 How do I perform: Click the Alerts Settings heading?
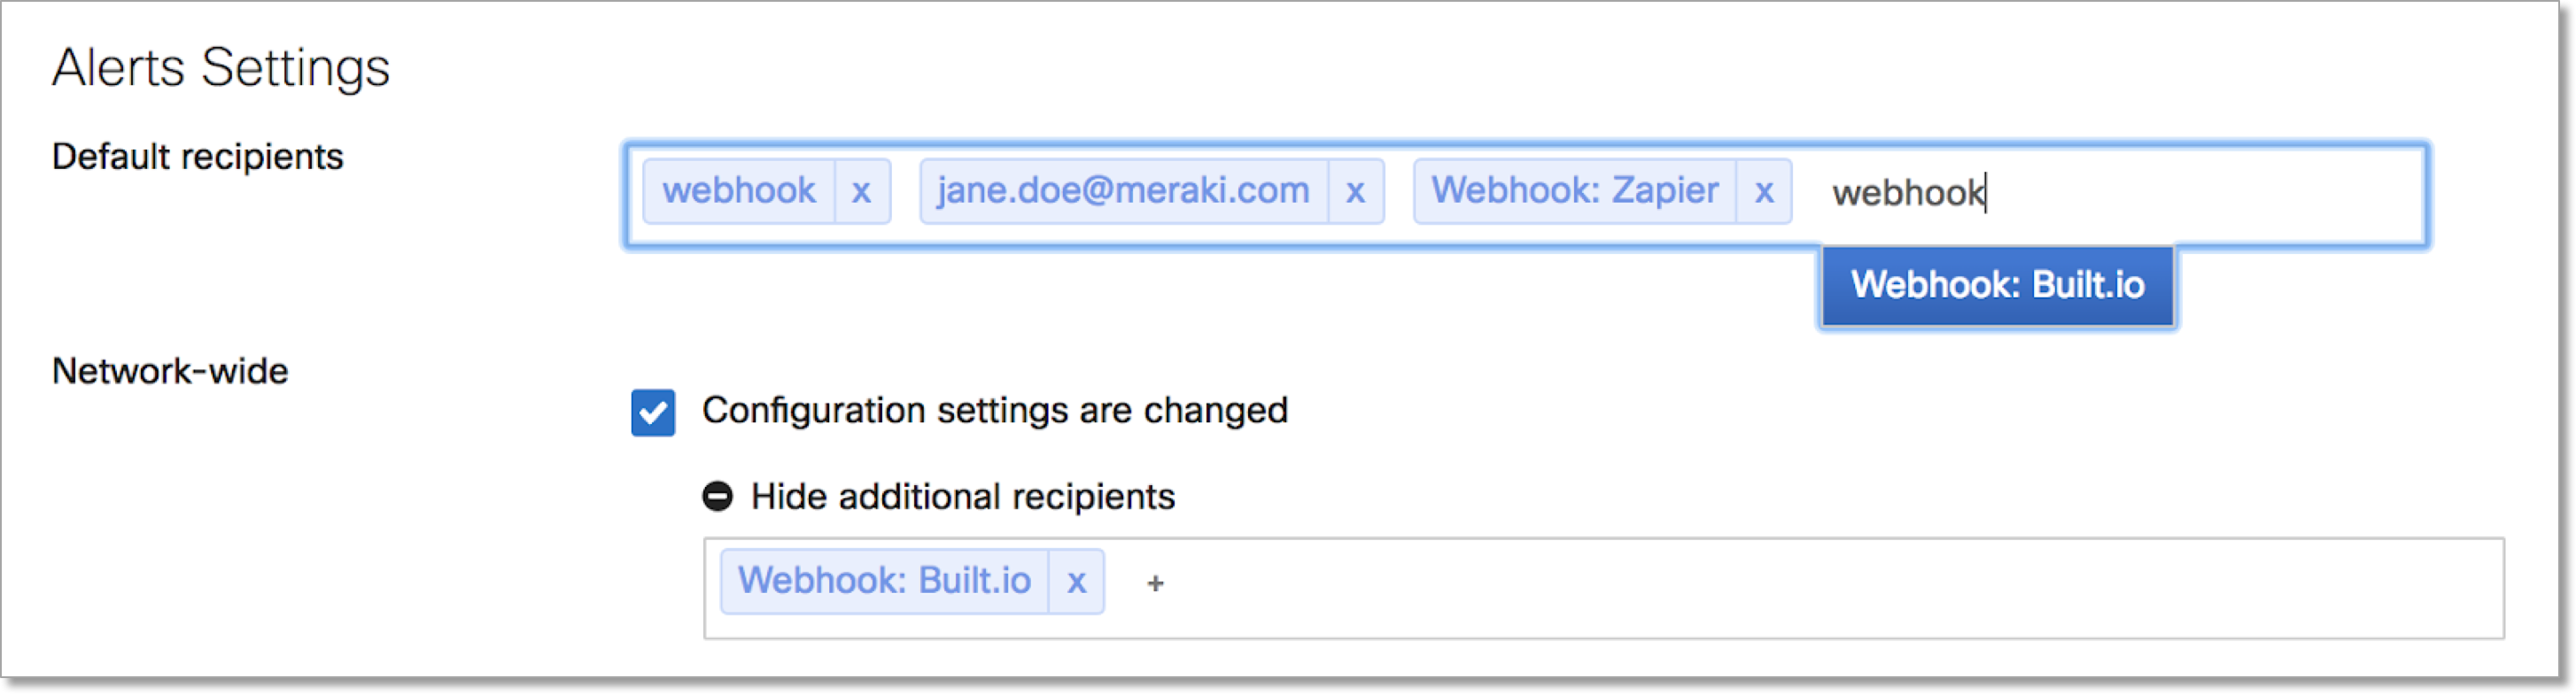pos(221,68)
